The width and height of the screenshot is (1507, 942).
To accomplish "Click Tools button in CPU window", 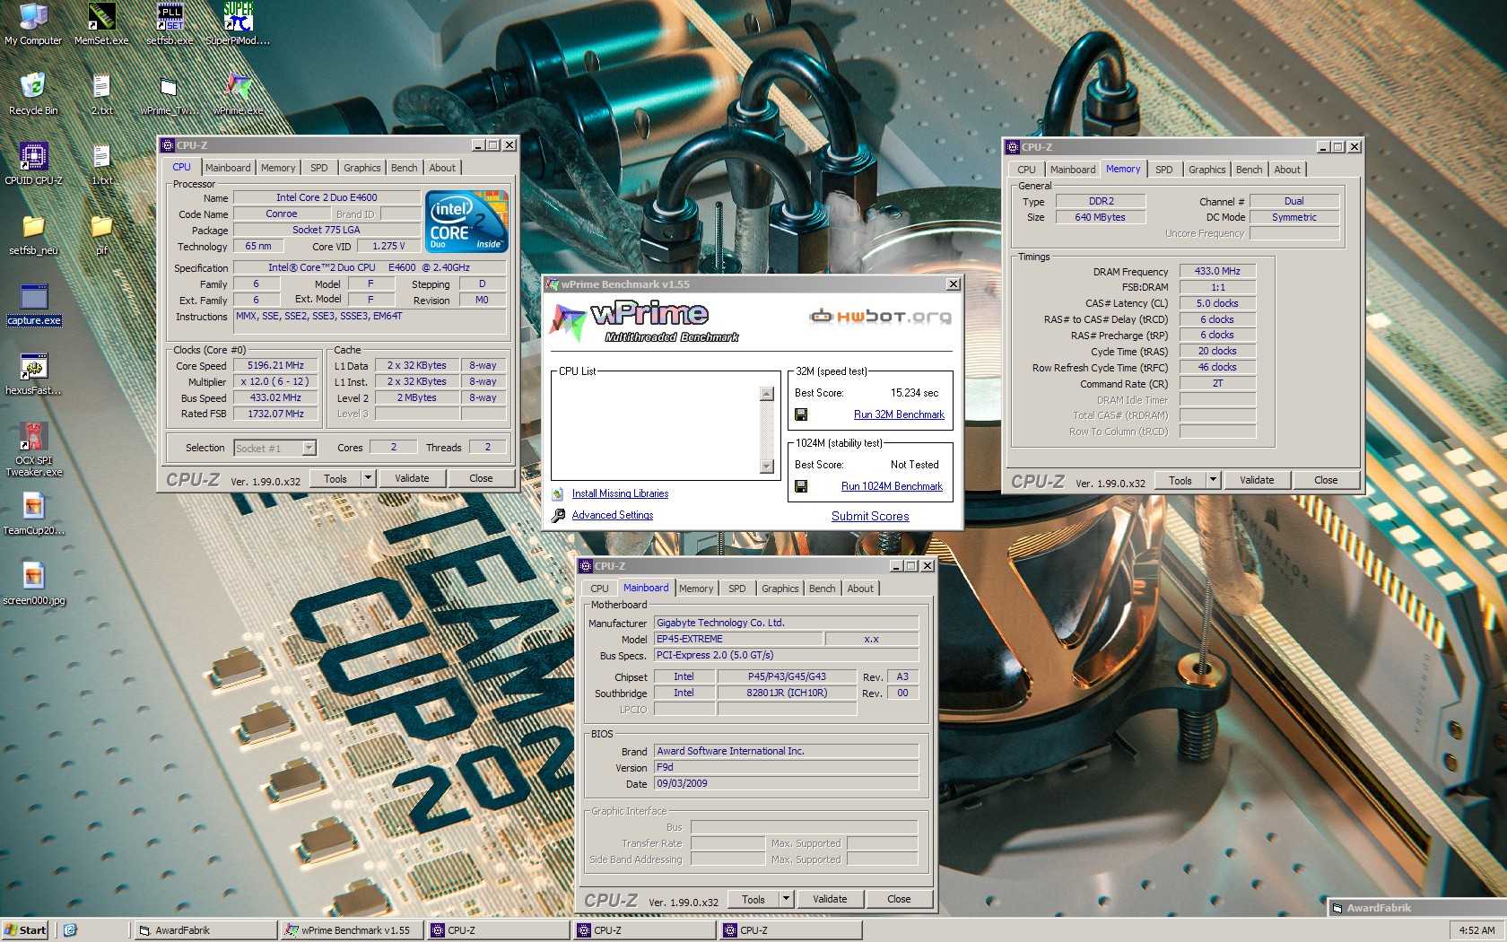I will click(335, 478).
